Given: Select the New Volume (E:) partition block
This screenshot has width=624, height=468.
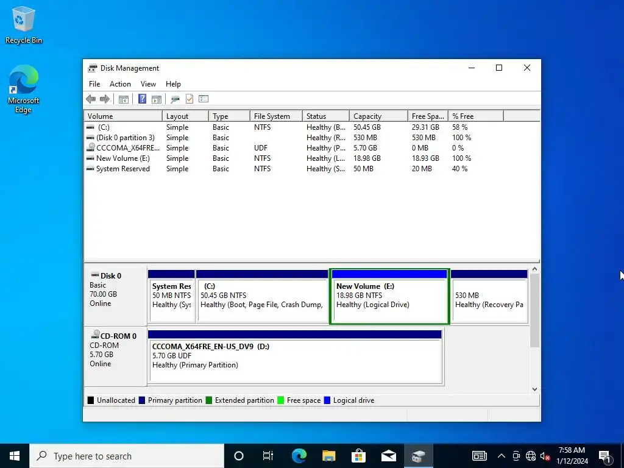Looking at the screenshot, I should (x=389, y=297).
